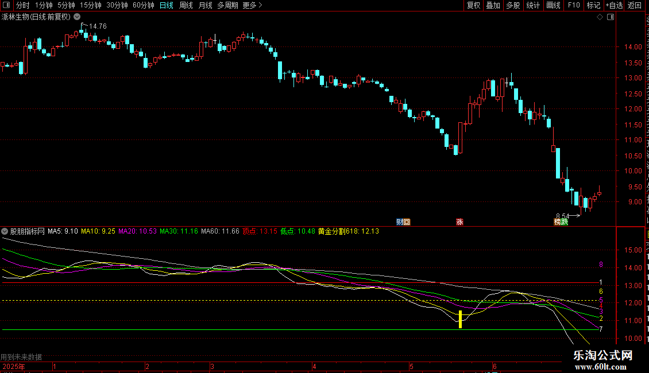649x373 pixels.
Task: Open 多周期 multi-period view
Action: (x=227, y=5)
